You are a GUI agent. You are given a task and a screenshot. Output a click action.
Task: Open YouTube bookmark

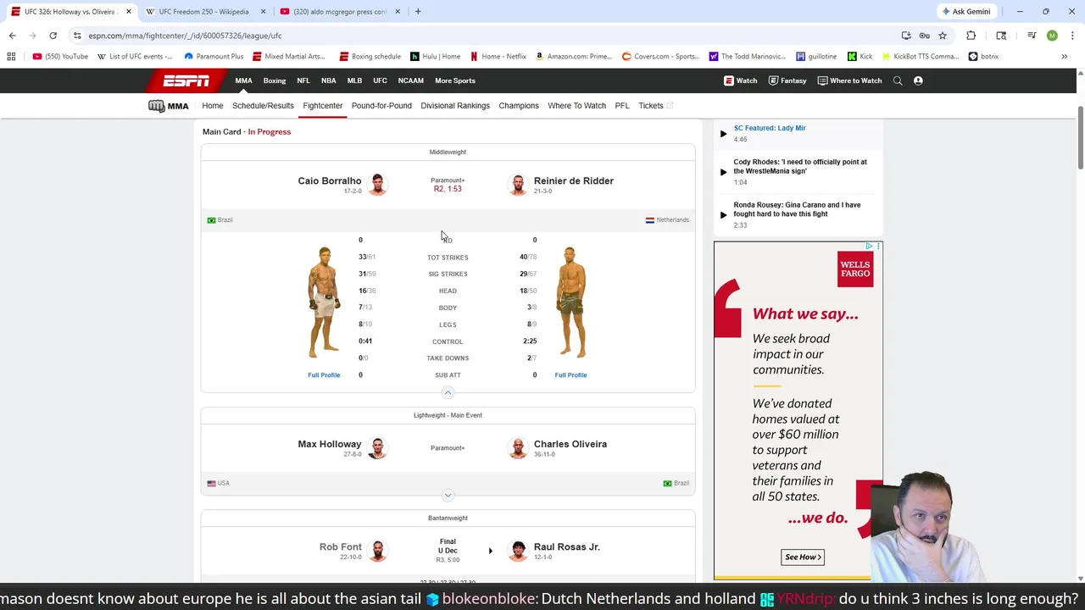(x=60, y=57)
